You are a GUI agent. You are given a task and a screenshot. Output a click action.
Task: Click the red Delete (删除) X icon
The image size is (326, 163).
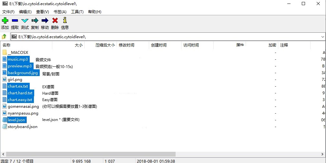(x=55, y=21)
